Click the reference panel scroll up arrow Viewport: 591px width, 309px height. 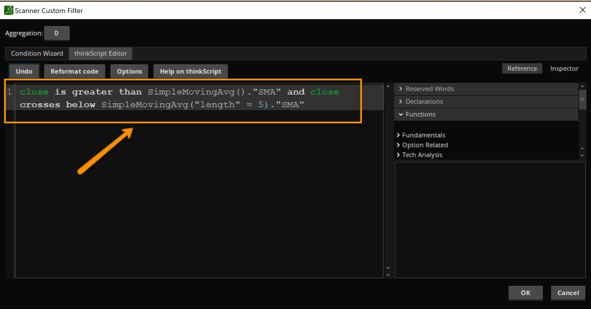582,86
